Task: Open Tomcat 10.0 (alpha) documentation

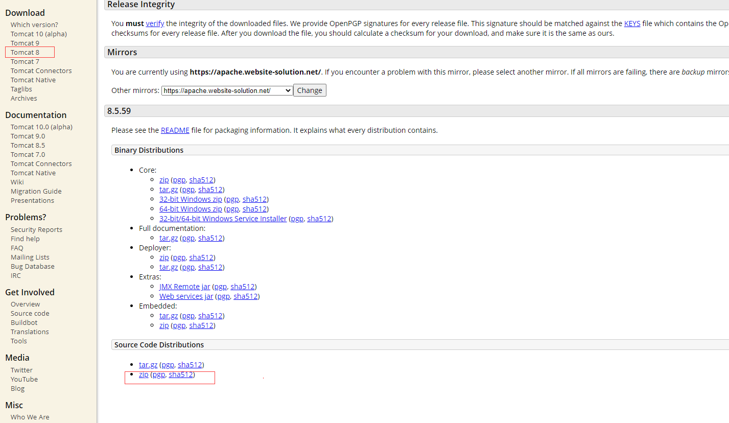Action: pyautogui.click(x=41, y=127)
